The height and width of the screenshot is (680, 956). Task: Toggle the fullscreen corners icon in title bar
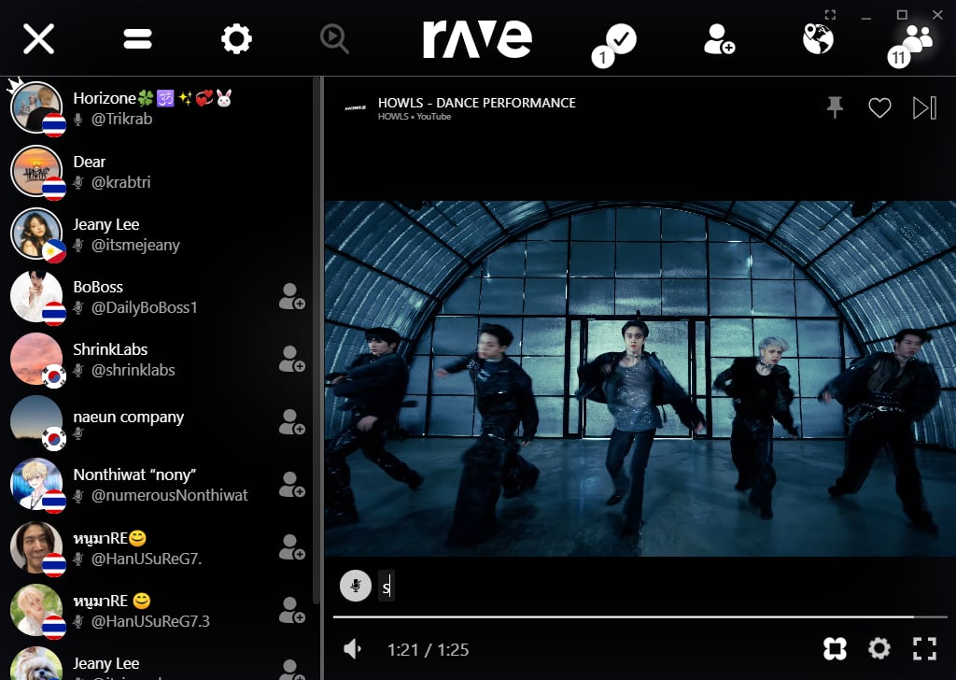830,15
